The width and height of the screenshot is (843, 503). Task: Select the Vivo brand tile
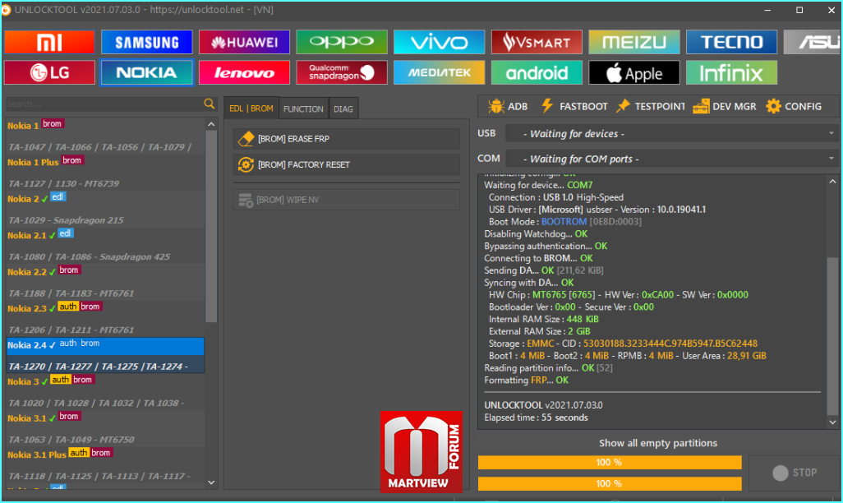click(439, 42)
